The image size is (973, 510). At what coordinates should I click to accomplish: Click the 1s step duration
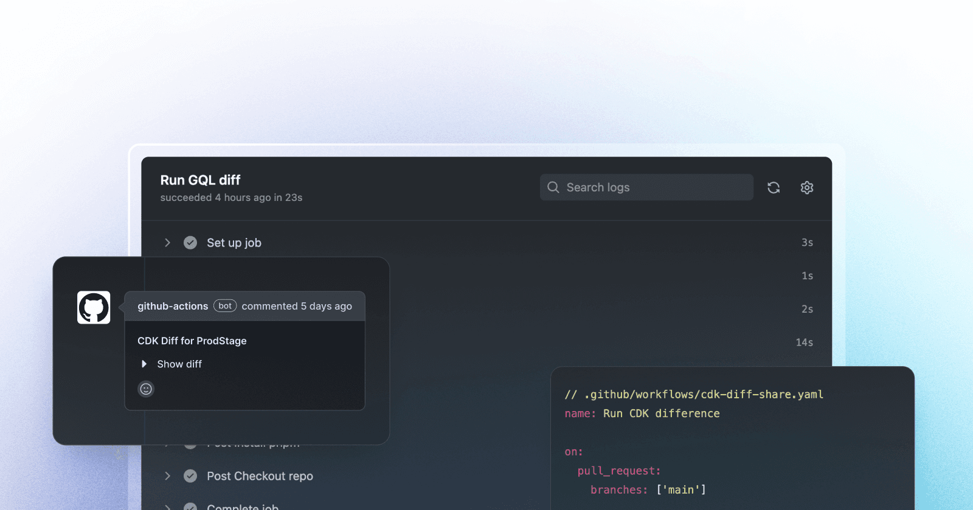point(807,276)
